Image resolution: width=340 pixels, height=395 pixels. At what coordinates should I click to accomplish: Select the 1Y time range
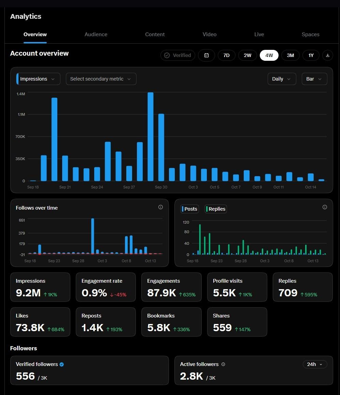(x=311, y=55)
